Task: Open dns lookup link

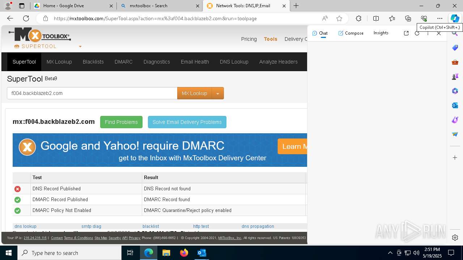Action: [25, 226]
